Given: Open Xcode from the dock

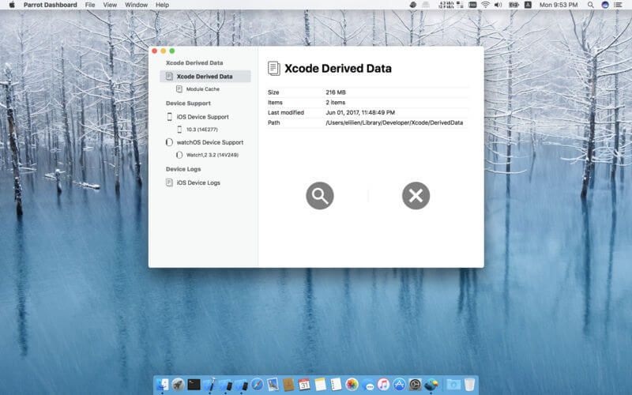Looking at the screenshot, I should [x=209, y=384].
